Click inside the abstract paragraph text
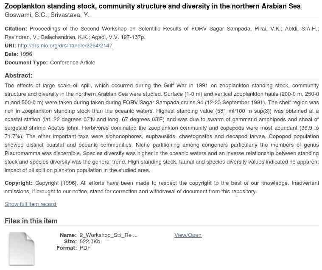 [x=161, y=128]
